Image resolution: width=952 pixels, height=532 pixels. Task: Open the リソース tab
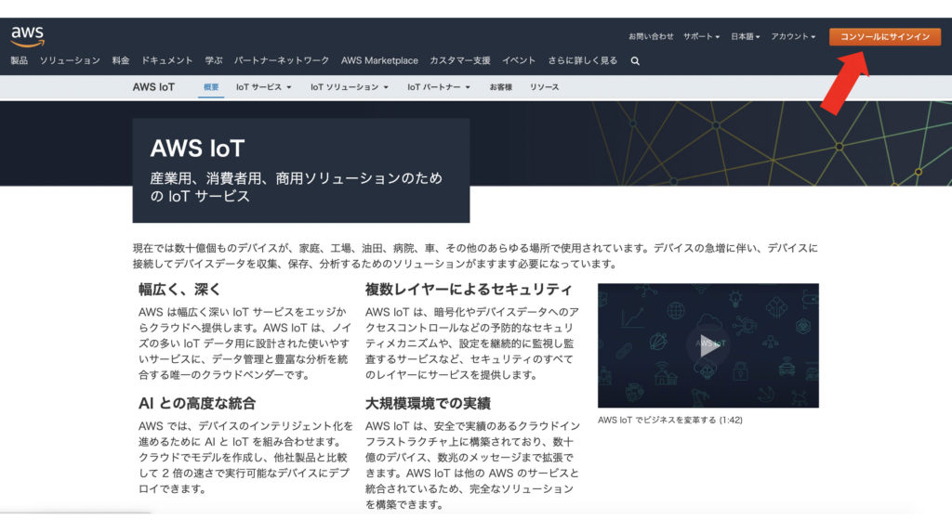pos(545,87)
